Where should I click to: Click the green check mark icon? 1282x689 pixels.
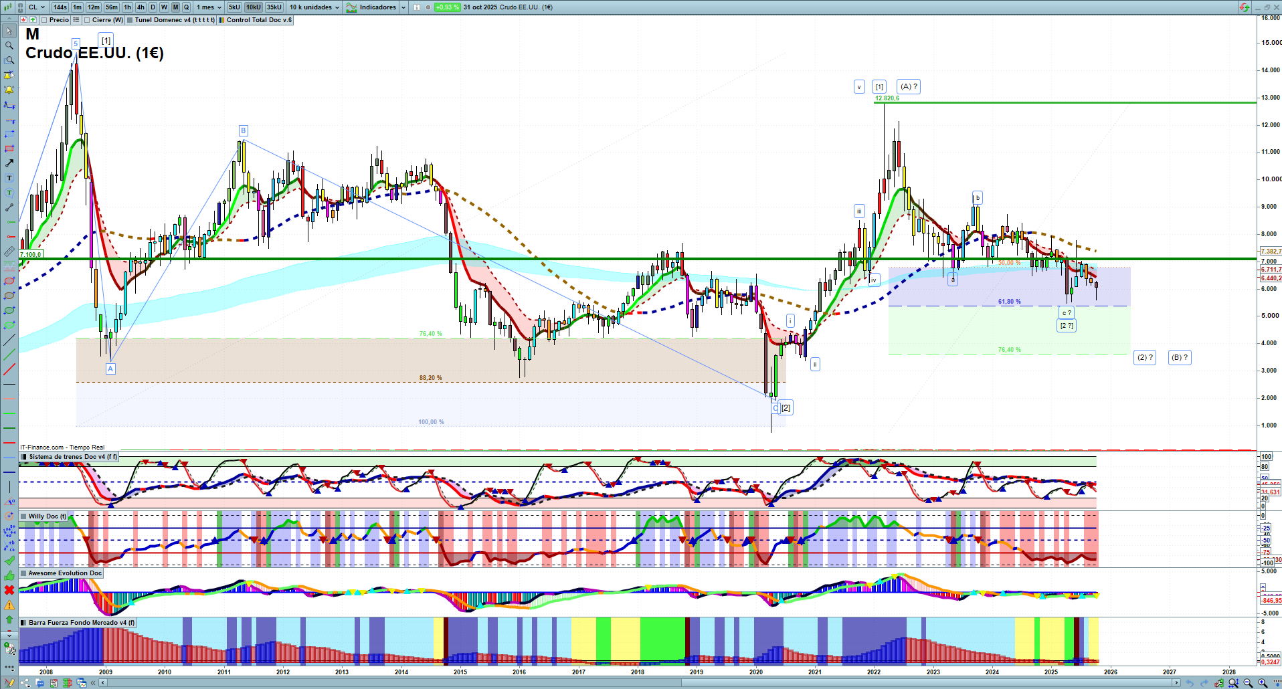9,561
